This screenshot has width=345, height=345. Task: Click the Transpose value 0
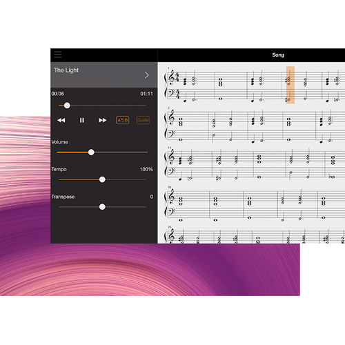[x=152, y=197]
